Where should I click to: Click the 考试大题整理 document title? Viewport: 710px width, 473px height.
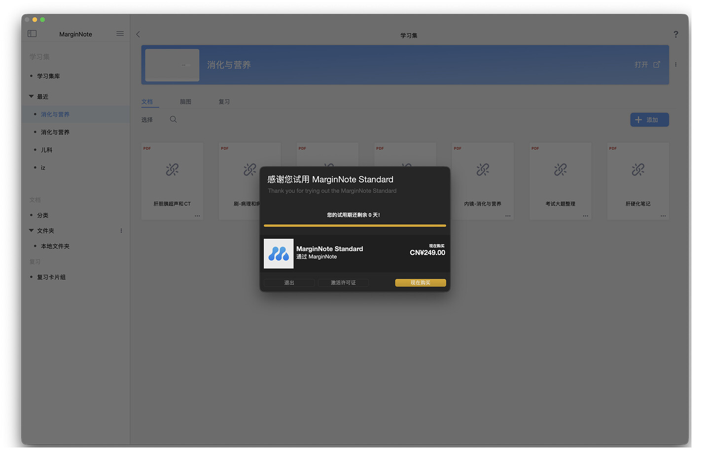561,204
